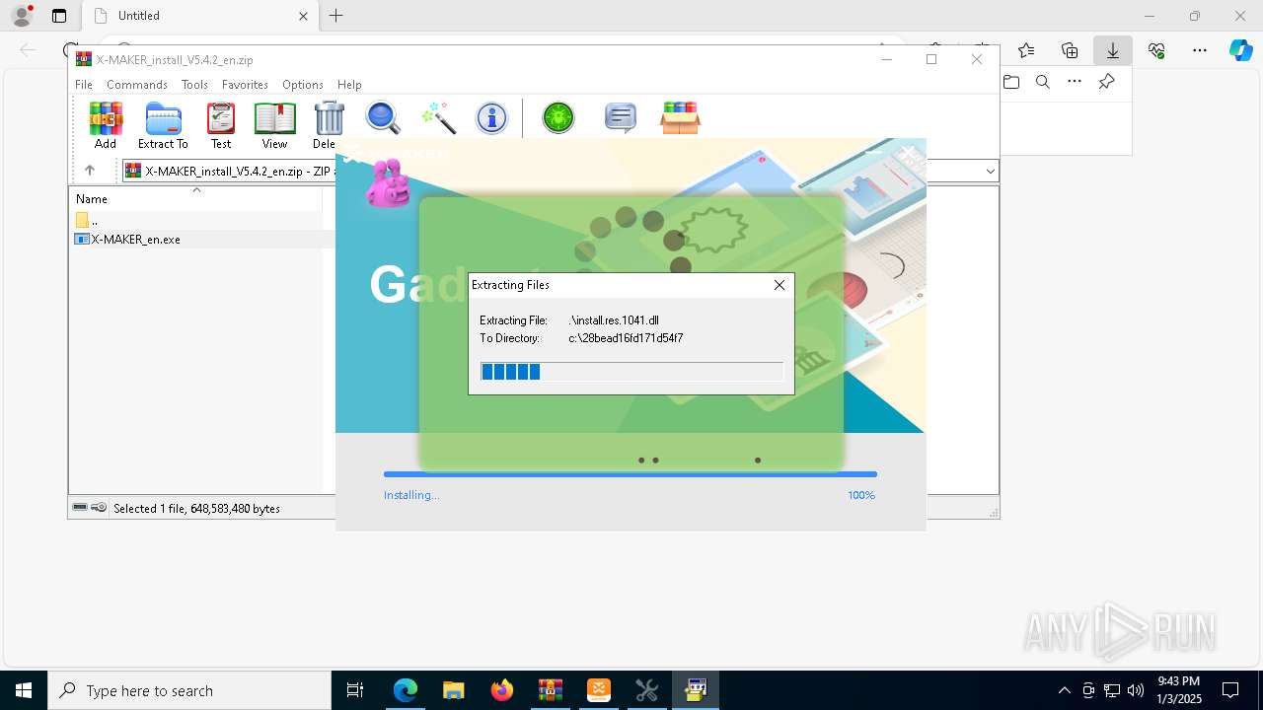The image size is (1263, 710).
Task: Click the Comment speech bubble icon
Action: pyautogui.click(x=620, y=118)
